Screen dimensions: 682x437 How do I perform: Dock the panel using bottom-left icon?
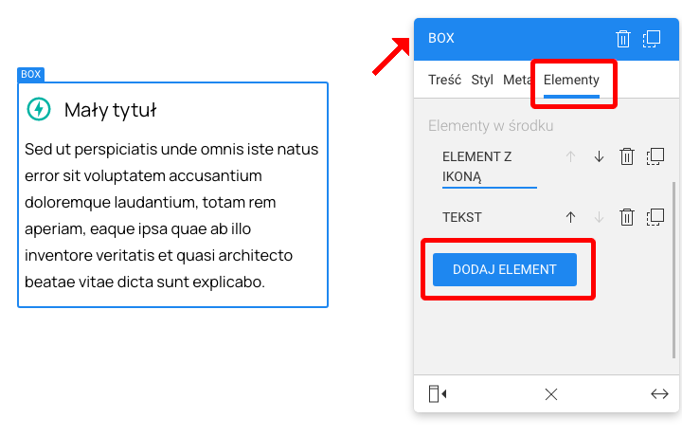437,394
